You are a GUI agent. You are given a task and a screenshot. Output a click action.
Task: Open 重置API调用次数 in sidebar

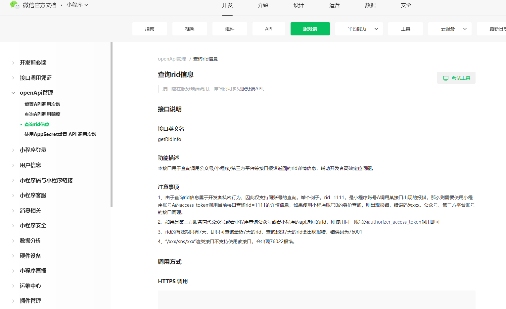(x=42, y=104)
